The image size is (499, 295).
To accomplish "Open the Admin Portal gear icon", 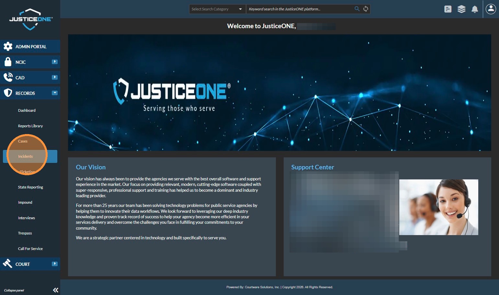I will tap(8, 46).
